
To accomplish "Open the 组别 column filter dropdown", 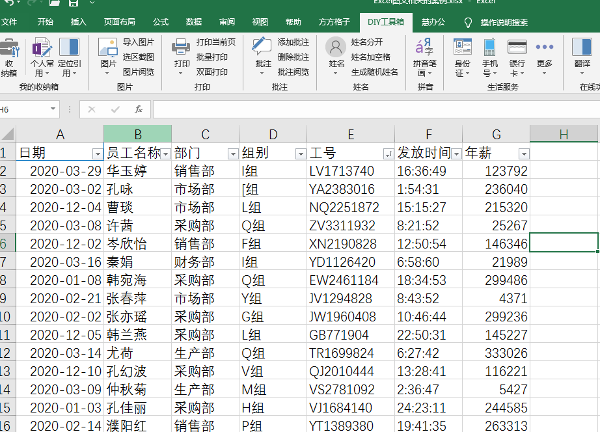I will 301,154.
